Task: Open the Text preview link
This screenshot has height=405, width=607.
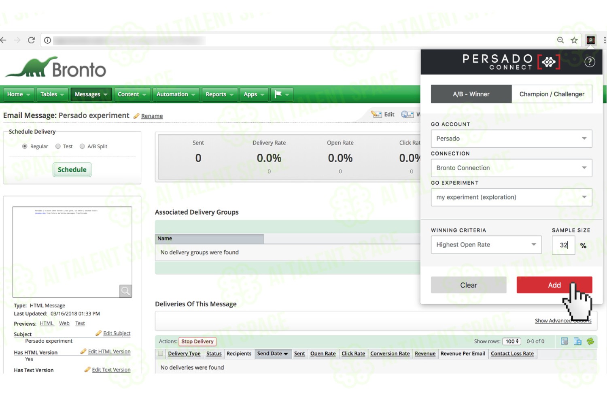Action: coord(80,323)
